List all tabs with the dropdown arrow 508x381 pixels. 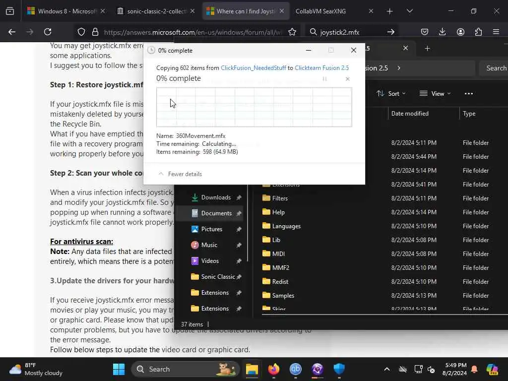click(410, 11)
